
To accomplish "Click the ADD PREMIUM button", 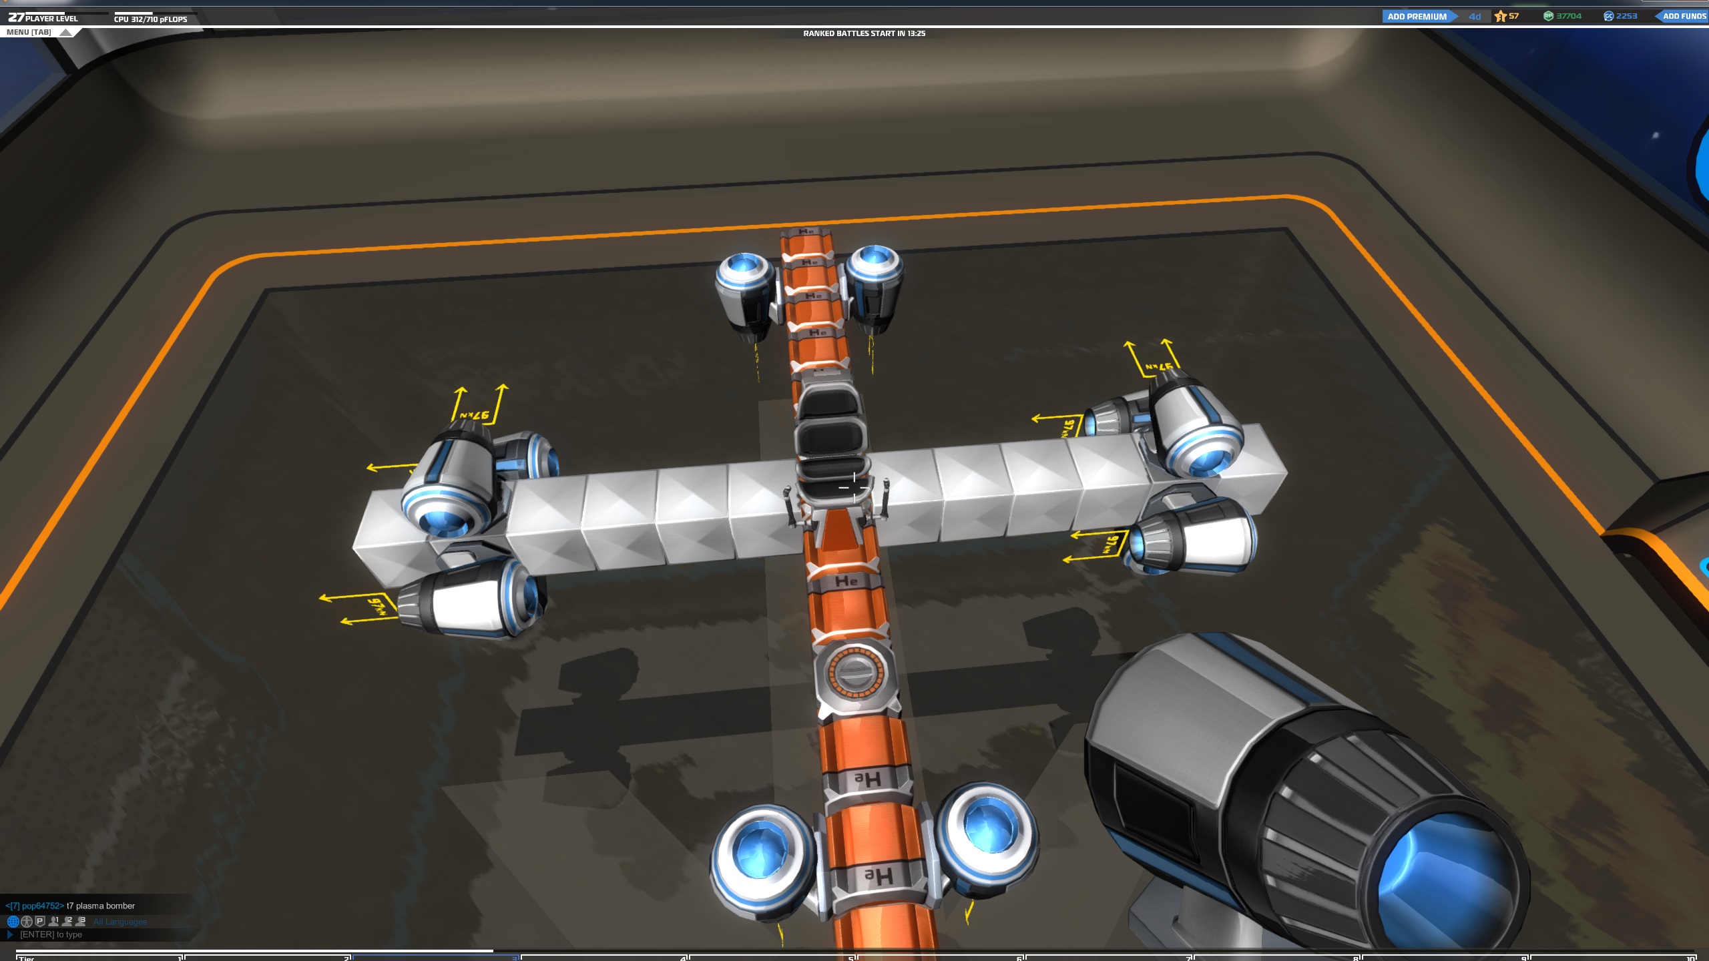I will [x=1417, y=16].
